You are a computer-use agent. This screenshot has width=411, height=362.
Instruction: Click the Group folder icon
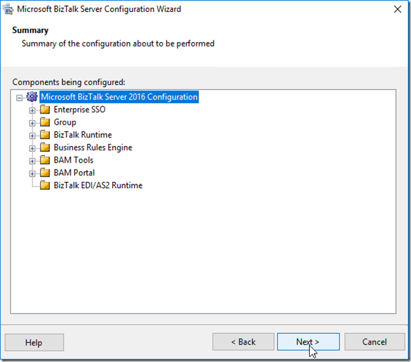pyautogui.click(x=45, y=122)
